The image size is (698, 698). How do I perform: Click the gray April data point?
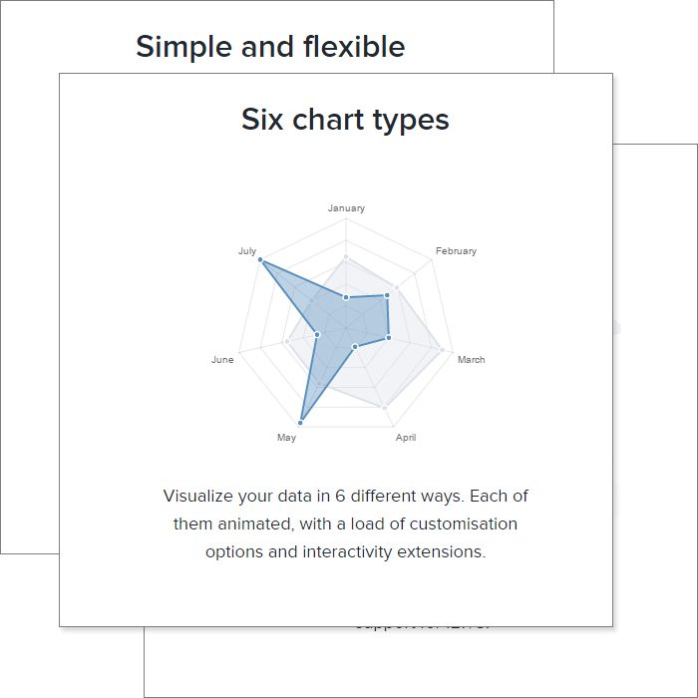[385, 407]
